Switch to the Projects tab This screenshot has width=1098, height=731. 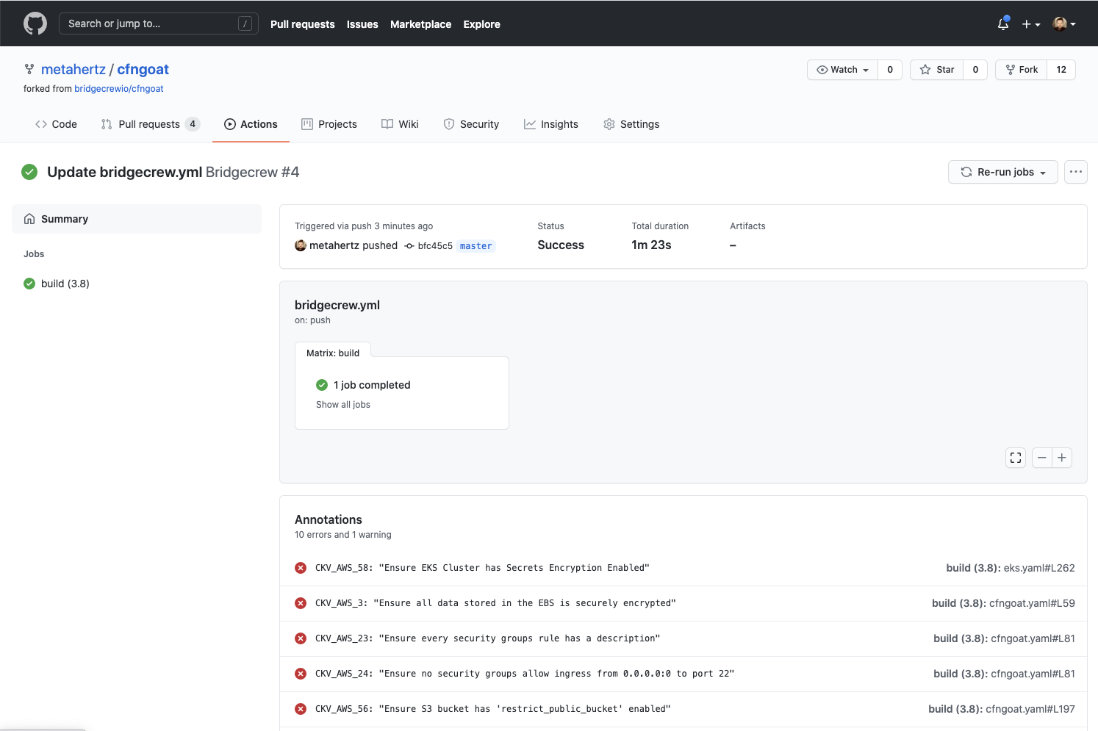pos(329,124)
